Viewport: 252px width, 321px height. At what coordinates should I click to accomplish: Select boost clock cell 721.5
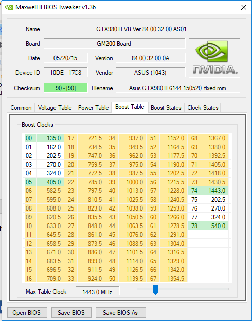(x=92, y=138)
